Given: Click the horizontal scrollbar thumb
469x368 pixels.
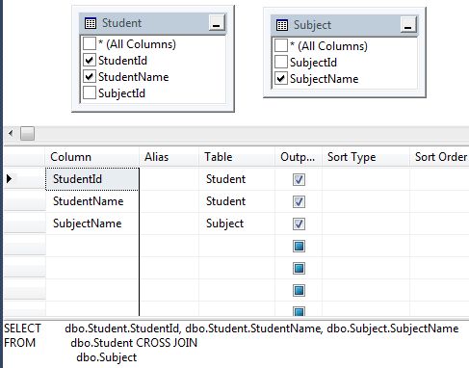Looking at the screenshot, I should [27, 133].
